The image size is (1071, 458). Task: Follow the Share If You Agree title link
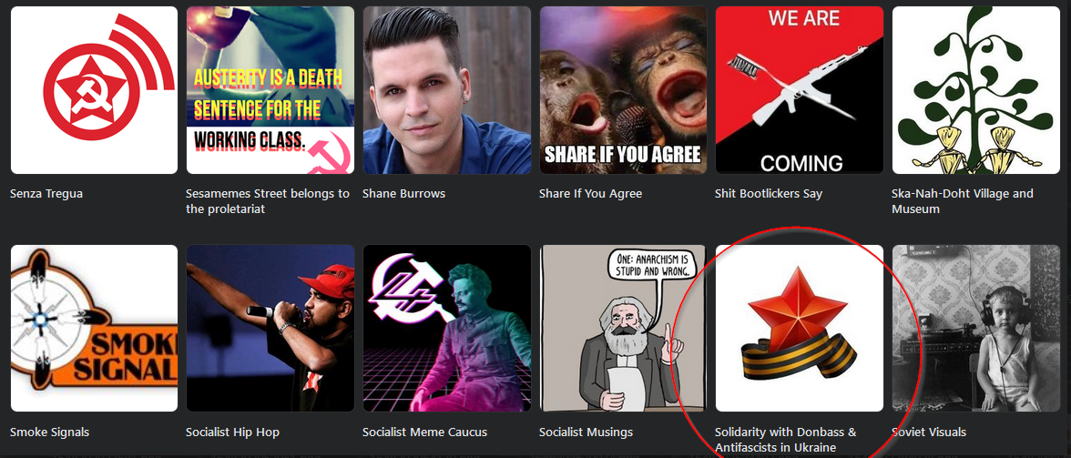590,194
